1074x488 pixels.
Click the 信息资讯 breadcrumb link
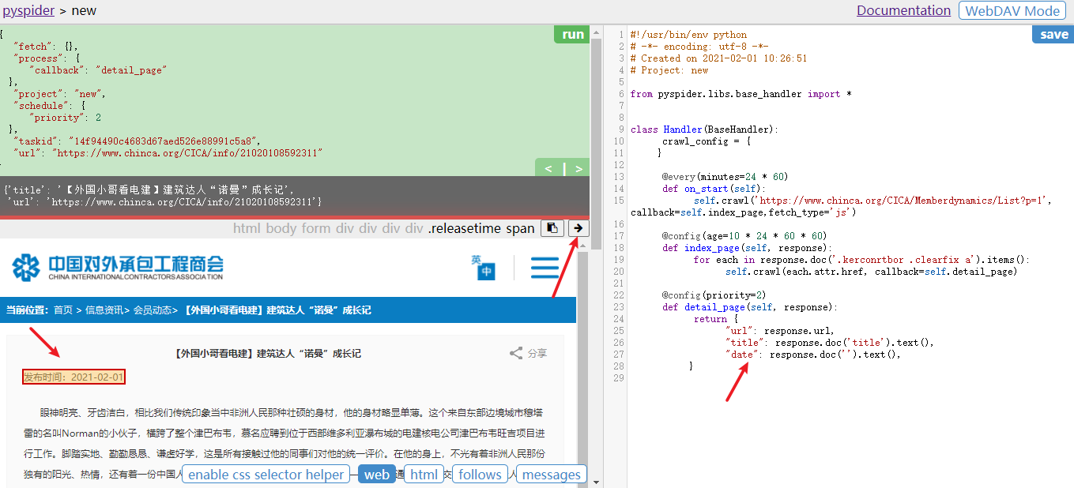(x=104, y=310)
